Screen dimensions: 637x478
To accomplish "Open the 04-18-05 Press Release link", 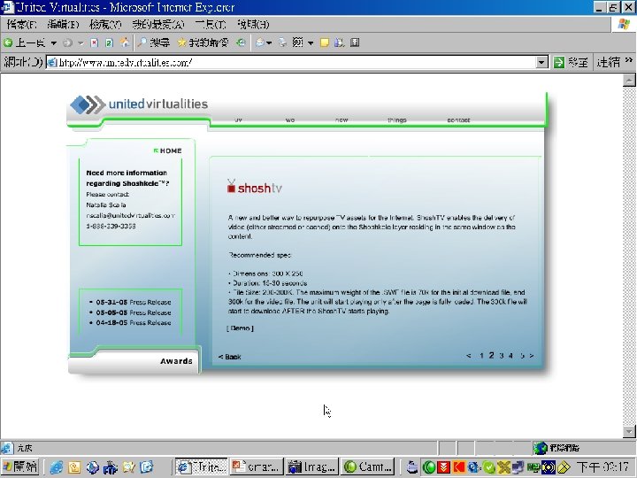I will click(x=134, y=323).
